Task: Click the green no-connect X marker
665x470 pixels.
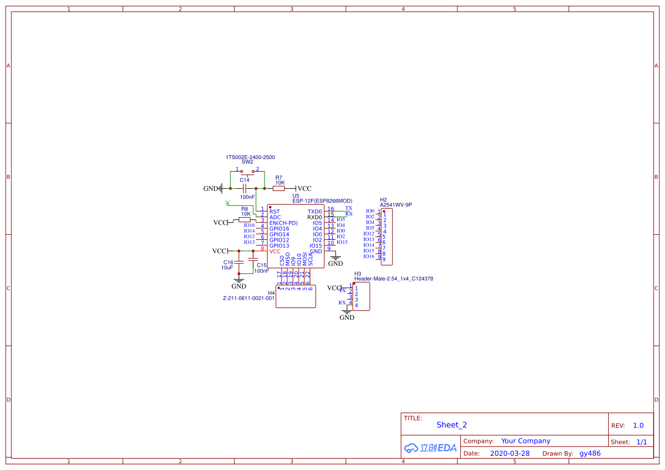Action: click(228, 203)
